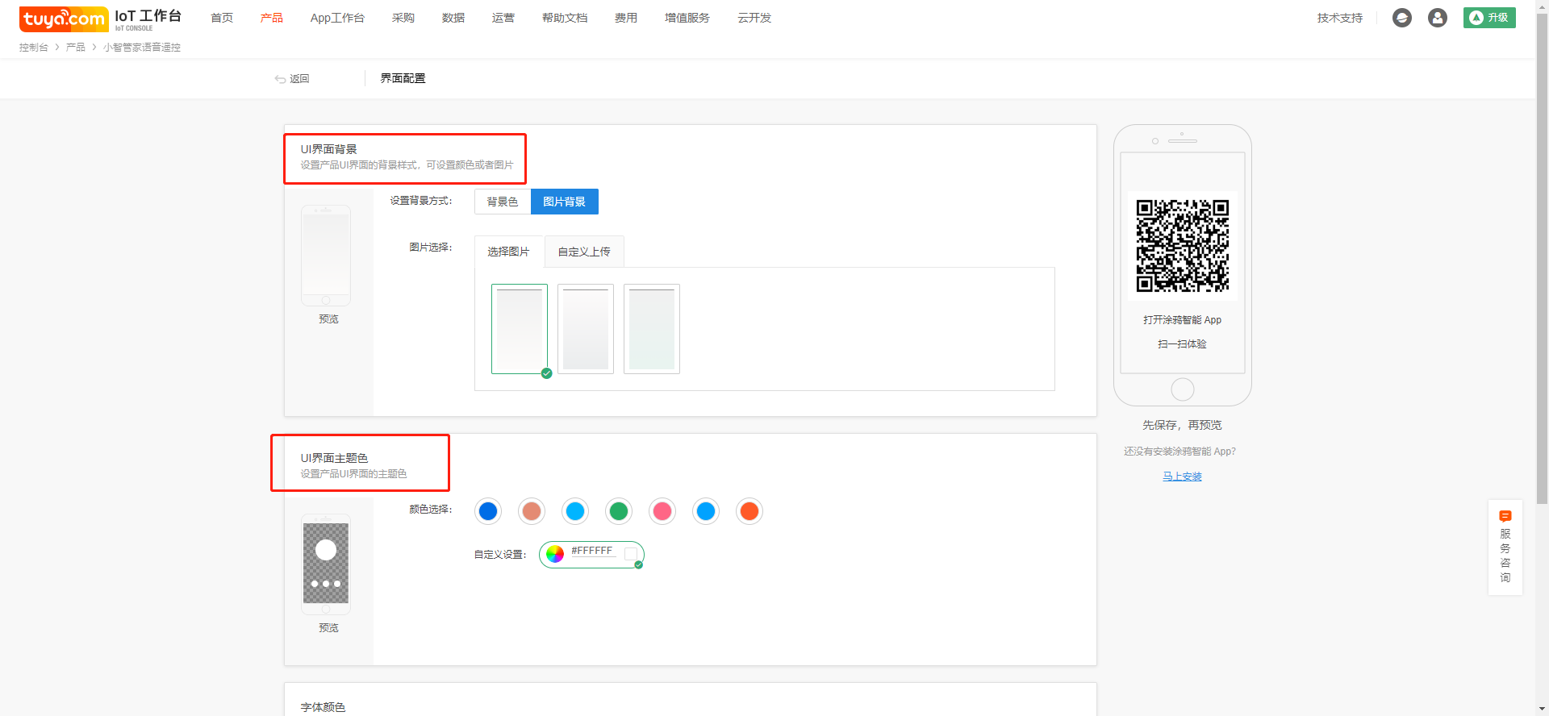This screenshot has height=716, width=1549.
Task: Click the tuya.com logo
Action: [x=64, y=19]
